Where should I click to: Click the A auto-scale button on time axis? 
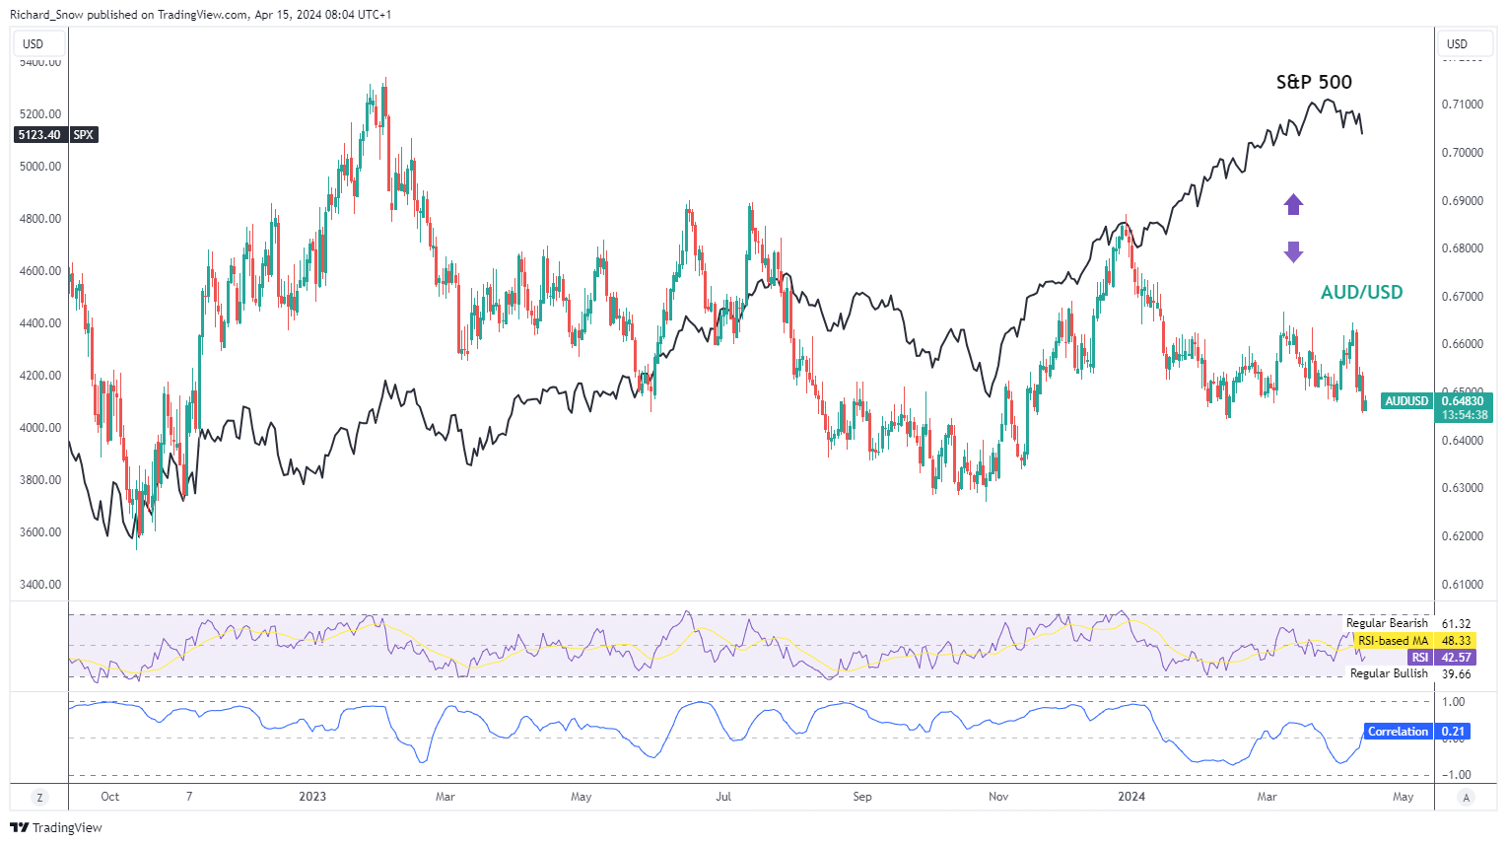(x=1466, y=797)
